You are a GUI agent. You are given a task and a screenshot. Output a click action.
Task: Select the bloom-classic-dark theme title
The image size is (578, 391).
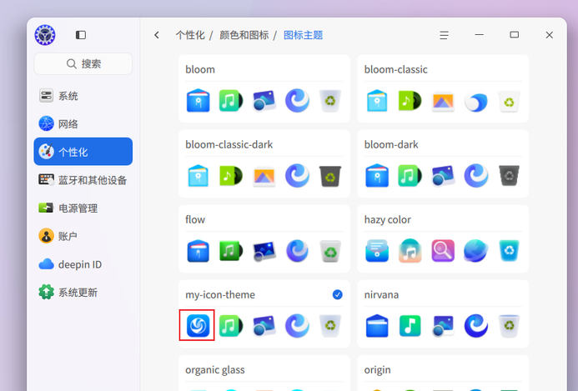[x=229, y=144]
